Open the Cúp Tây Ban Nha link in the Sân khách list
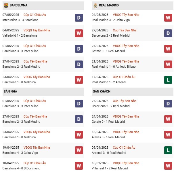 [125, 101]
